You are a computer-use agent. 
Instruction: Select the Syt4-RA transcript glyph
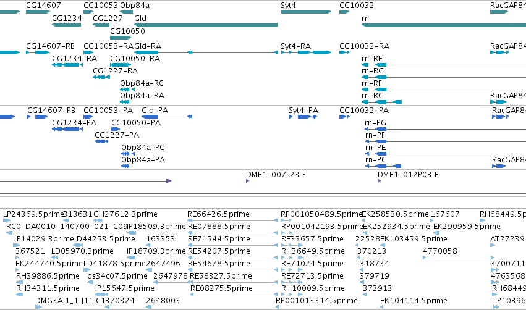tap(306, 52)
